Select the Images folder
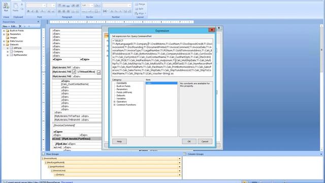325x183 pixels. pyautogui.click(x=14, y=38)
